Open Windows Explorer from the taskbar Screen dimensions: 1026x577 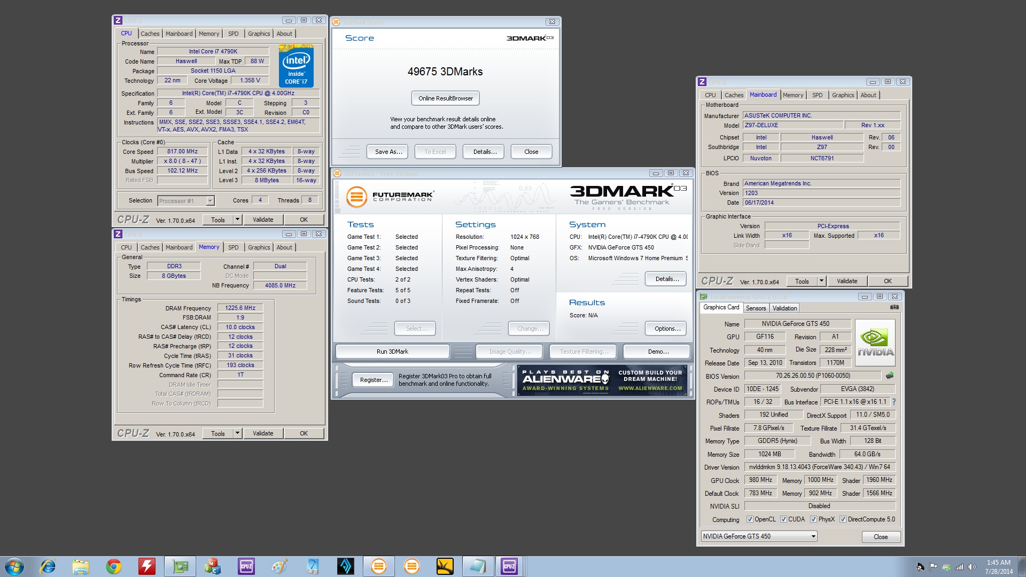click(x=81, y=566)
